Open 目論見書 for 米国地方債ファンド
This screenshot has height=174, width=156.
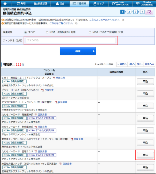[x=67, y=164]
